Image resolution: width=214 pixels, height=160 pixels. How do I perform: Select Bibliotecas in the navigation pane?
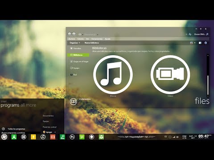click(78, 55)
